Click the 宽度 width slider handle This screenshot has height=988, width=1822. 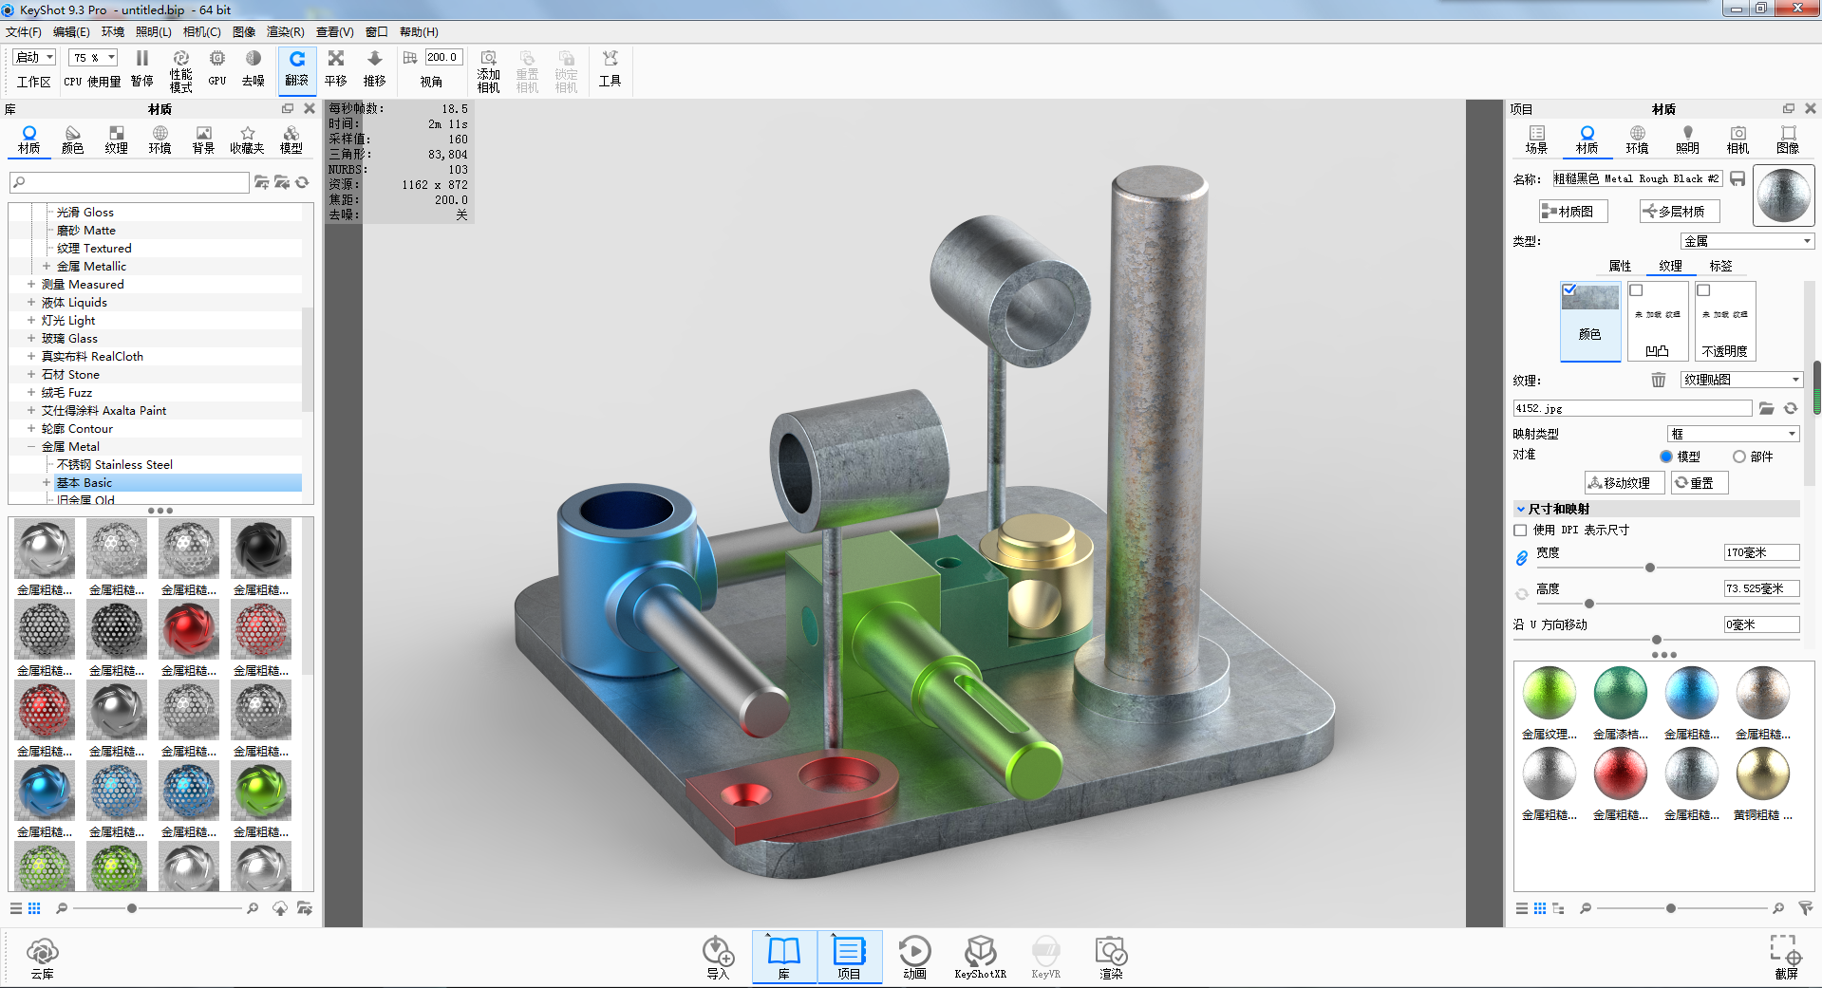point(1650,568)
